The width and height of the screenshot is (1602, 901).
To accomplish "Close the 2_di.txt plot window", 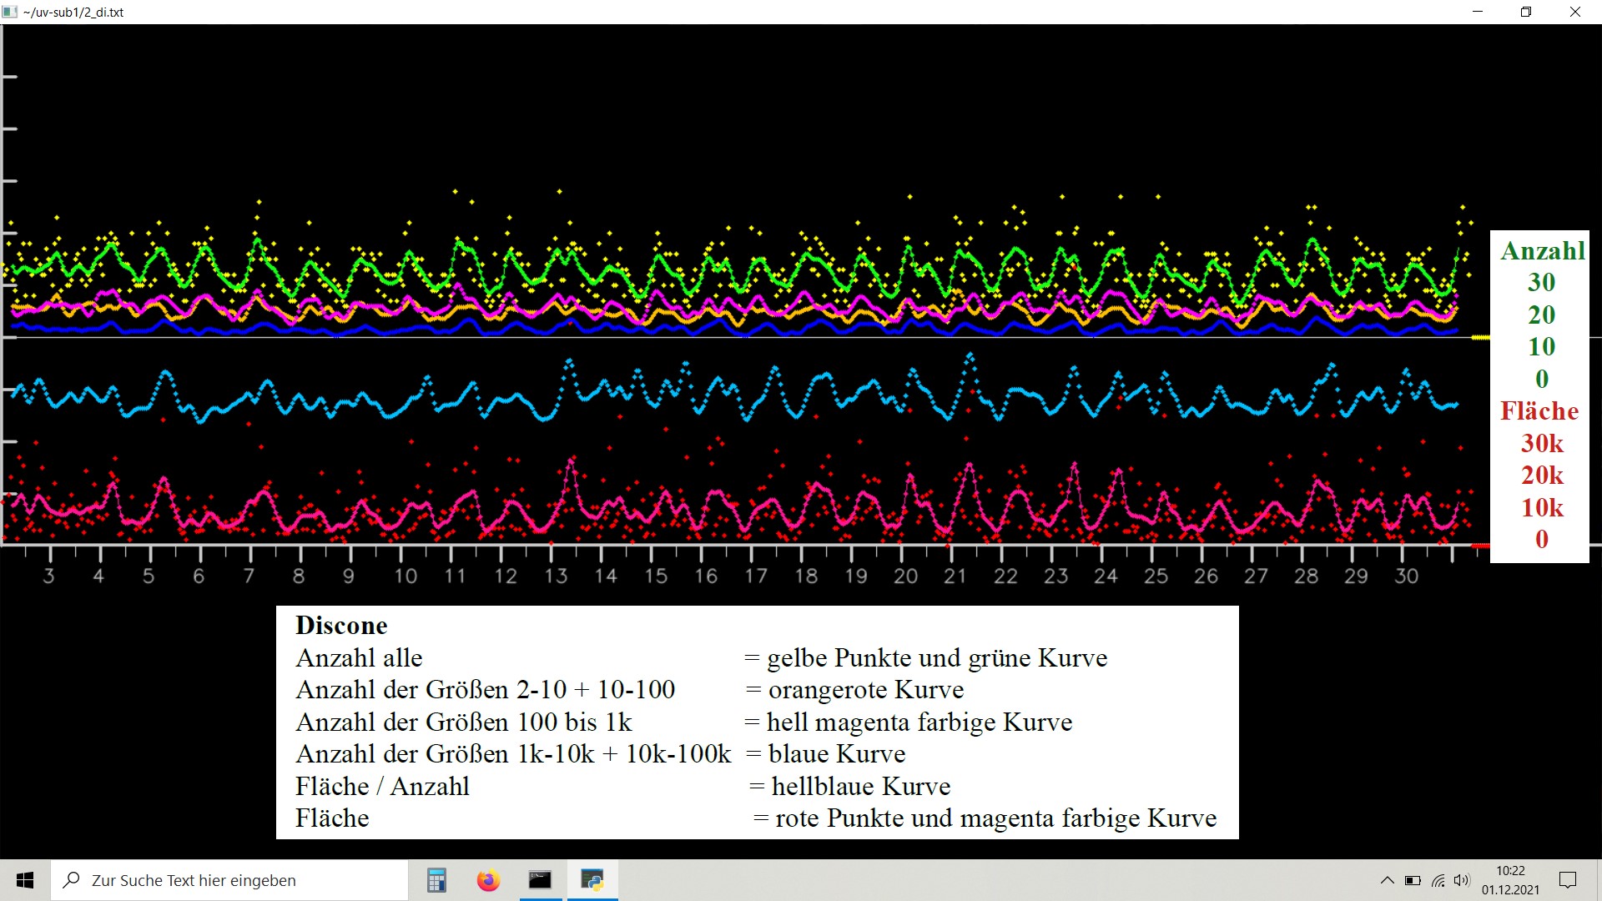I will click(x=1575, y=12).
